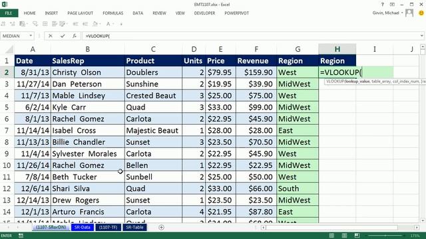Open the INSERT ribbon tab
Image resolution: width=426 pixels, height=239 pixels.
pyautogui.click(x=51, y=13)
